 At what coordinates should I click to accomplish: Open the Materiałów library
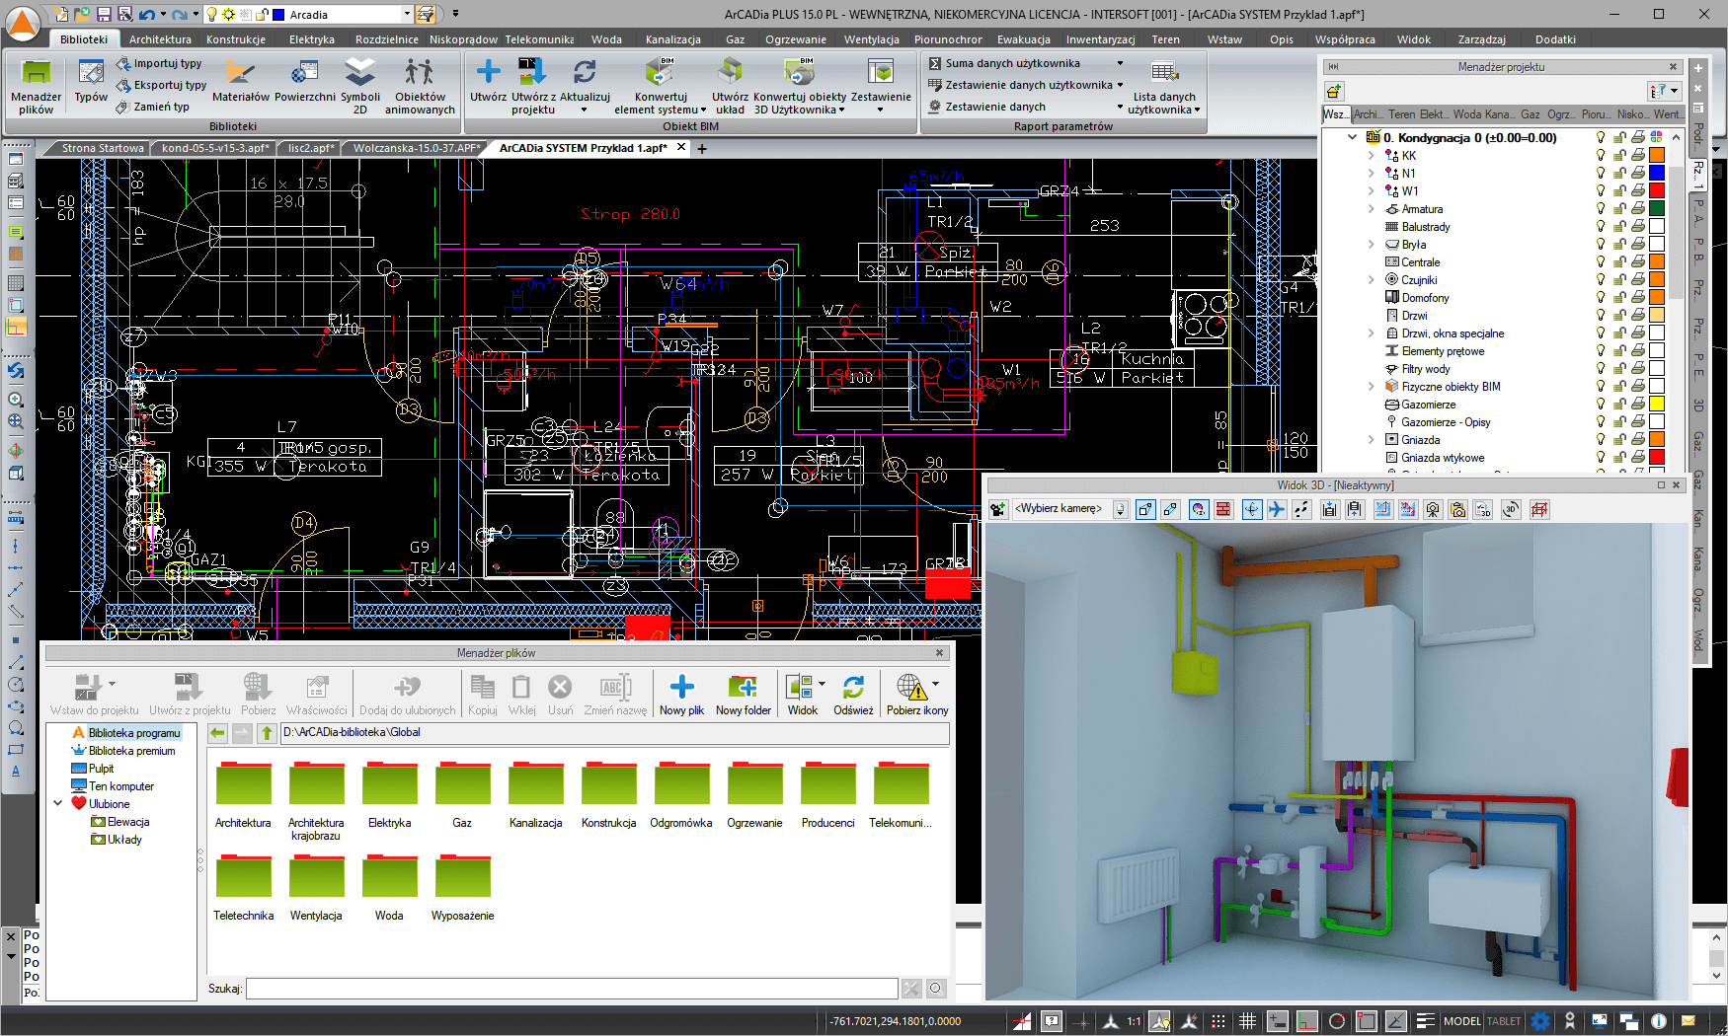click(x=240, y=81)
